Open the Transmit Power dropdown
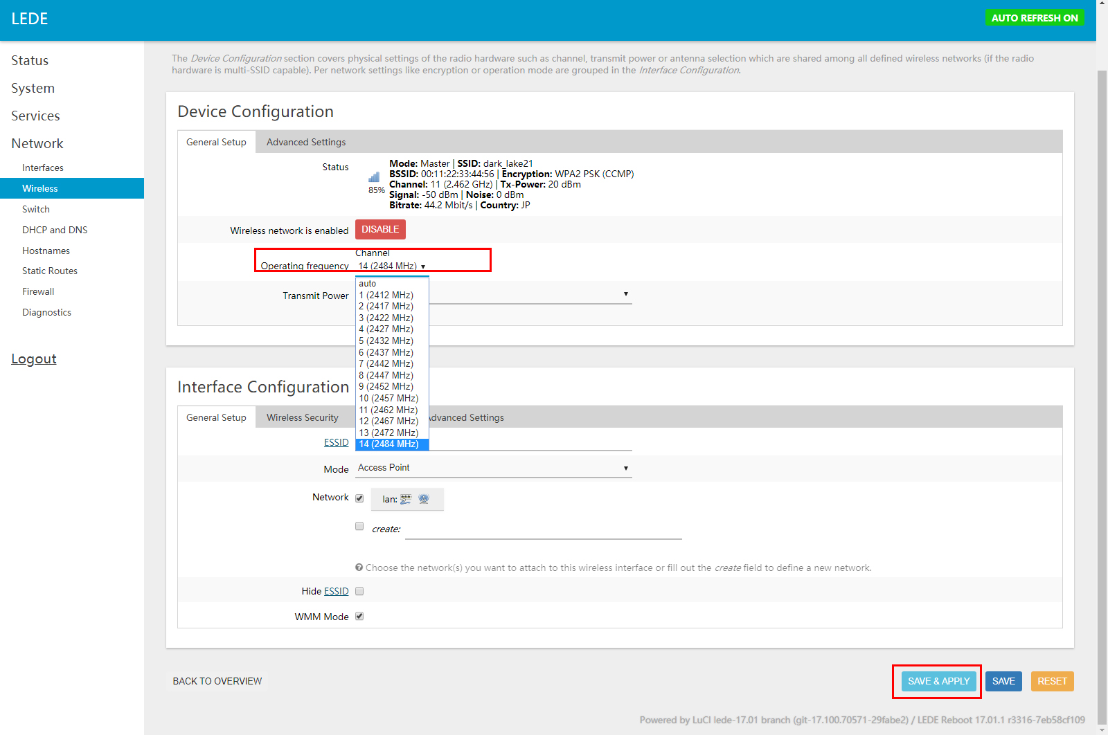The image size is (1108, 735). [530, 295]
